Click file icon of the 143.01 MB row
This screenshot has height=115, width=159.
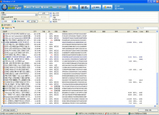click(4, 55)
